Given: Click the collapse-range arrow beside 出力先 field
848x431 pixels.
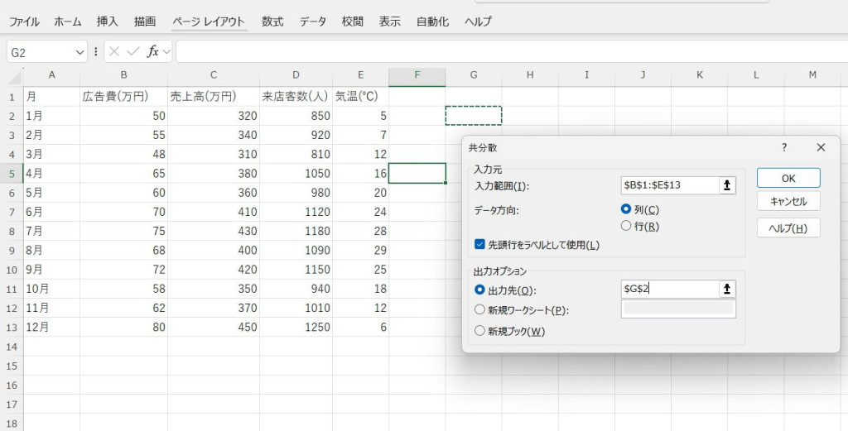Looking at the screenshot, I should pos(727,289).
